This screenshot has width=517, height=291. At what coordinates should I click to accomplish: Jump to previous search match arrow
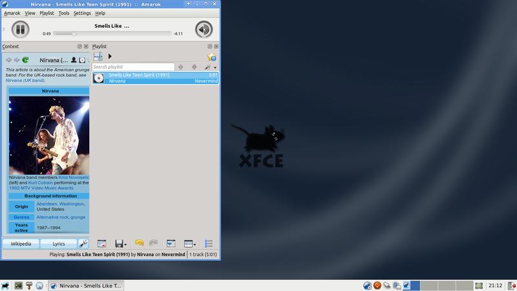pyautogui.click(x=181, y=67)
